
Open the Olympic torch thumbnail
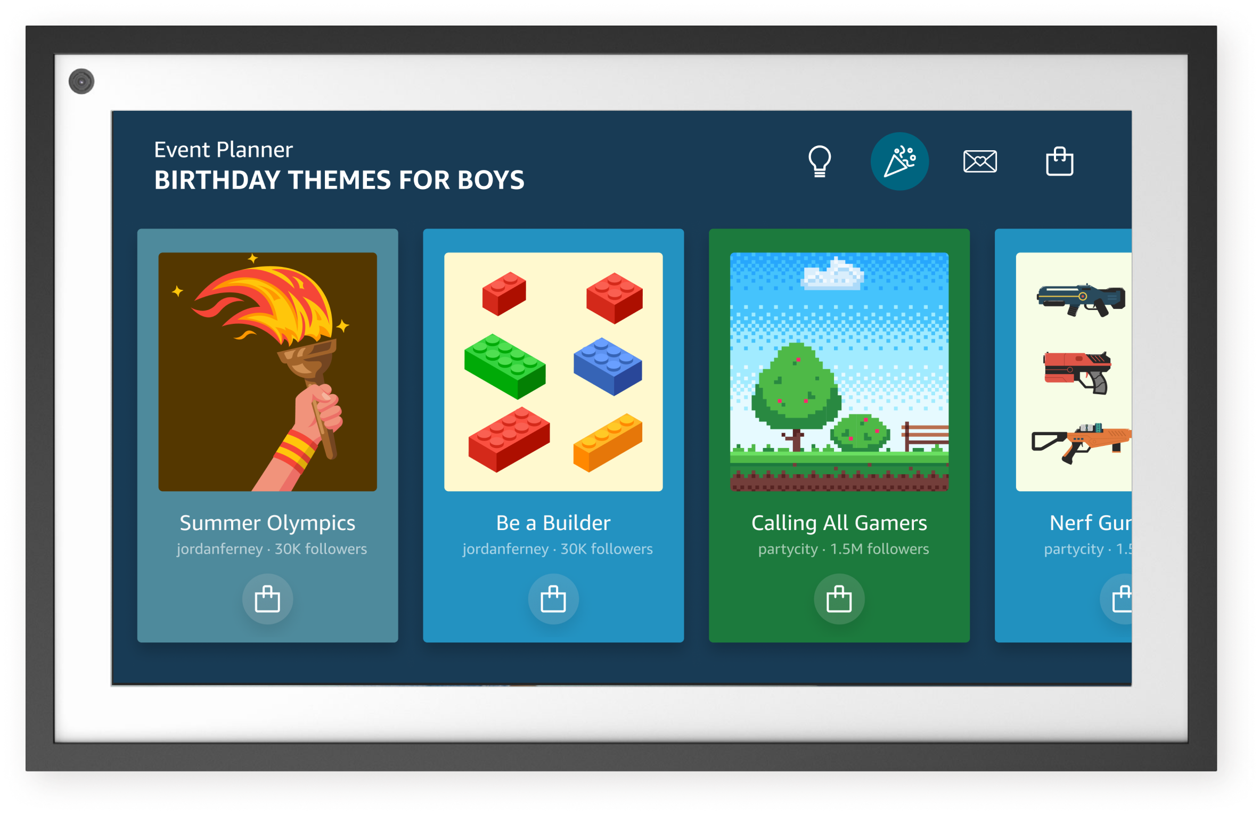click(267, 371)
